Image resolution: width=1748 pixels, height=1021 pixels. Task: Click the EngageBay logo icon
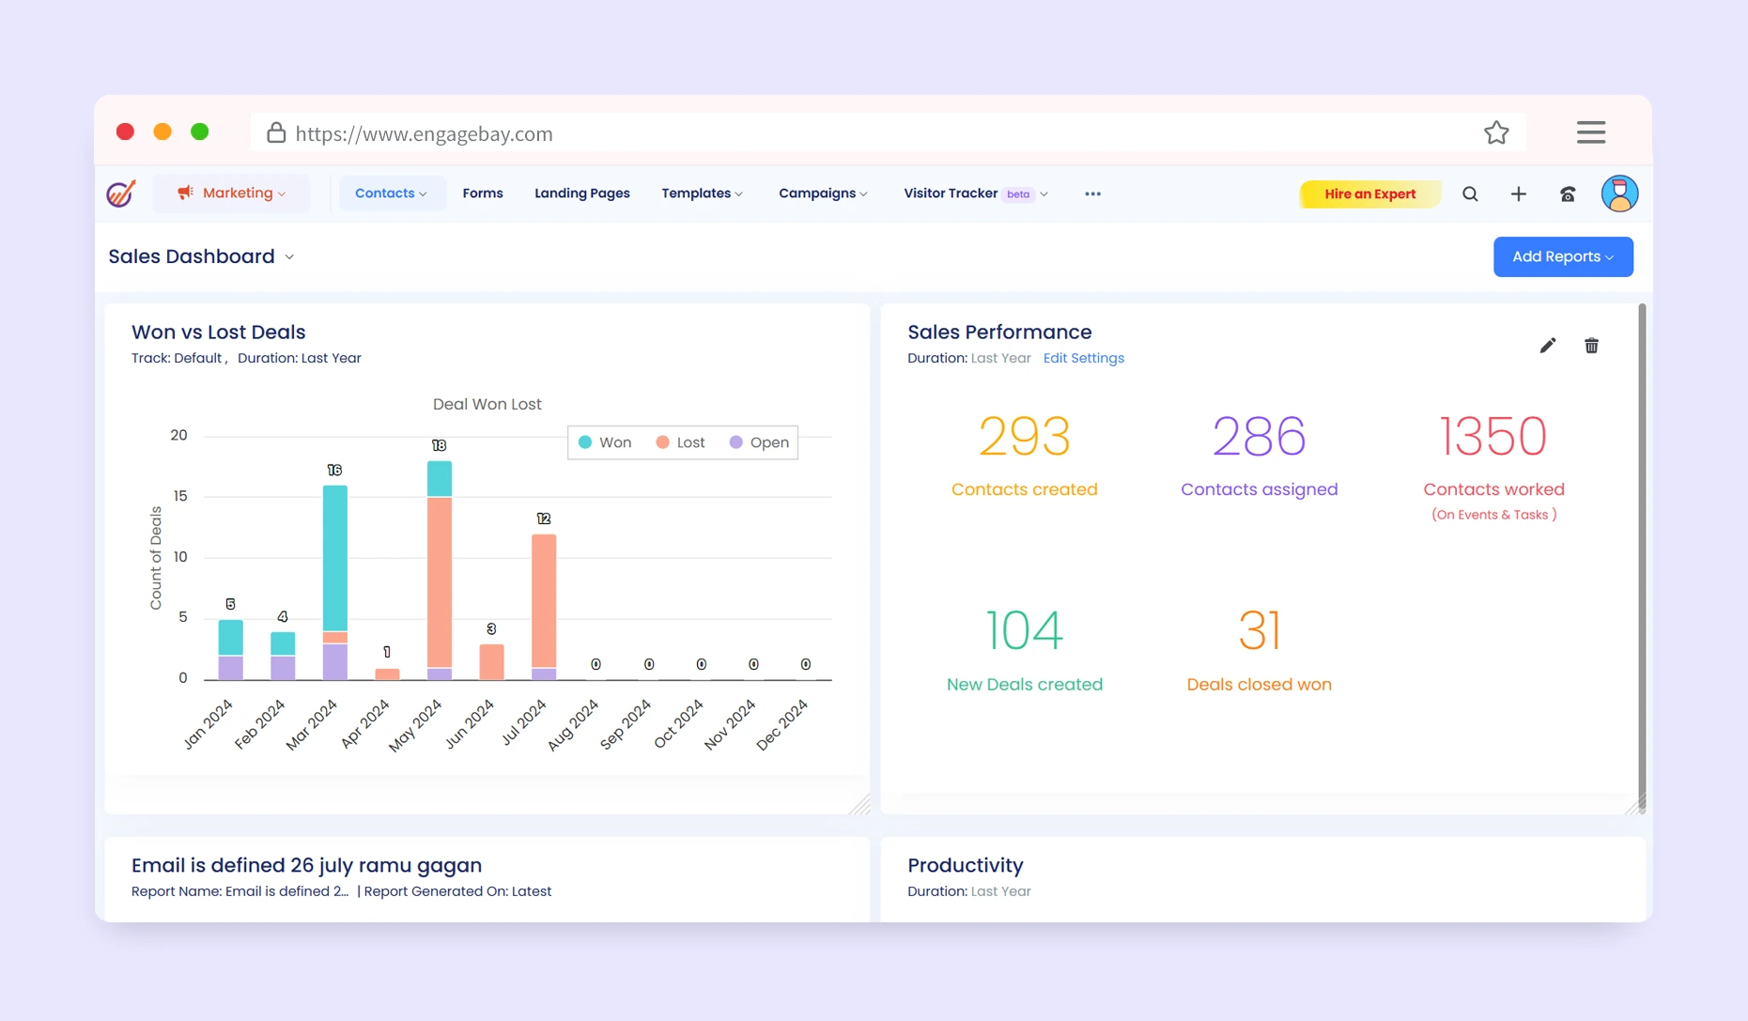pyautogui.click(x=121, y=193)
